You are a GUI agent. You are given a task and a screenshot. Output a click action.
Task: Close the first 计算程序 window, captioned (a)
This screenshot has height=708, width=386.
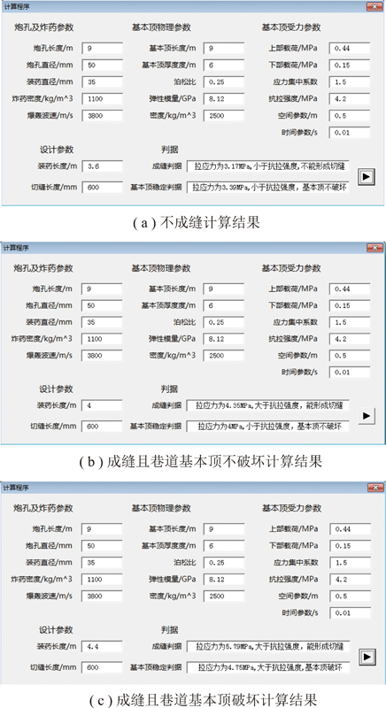[374, 7]
